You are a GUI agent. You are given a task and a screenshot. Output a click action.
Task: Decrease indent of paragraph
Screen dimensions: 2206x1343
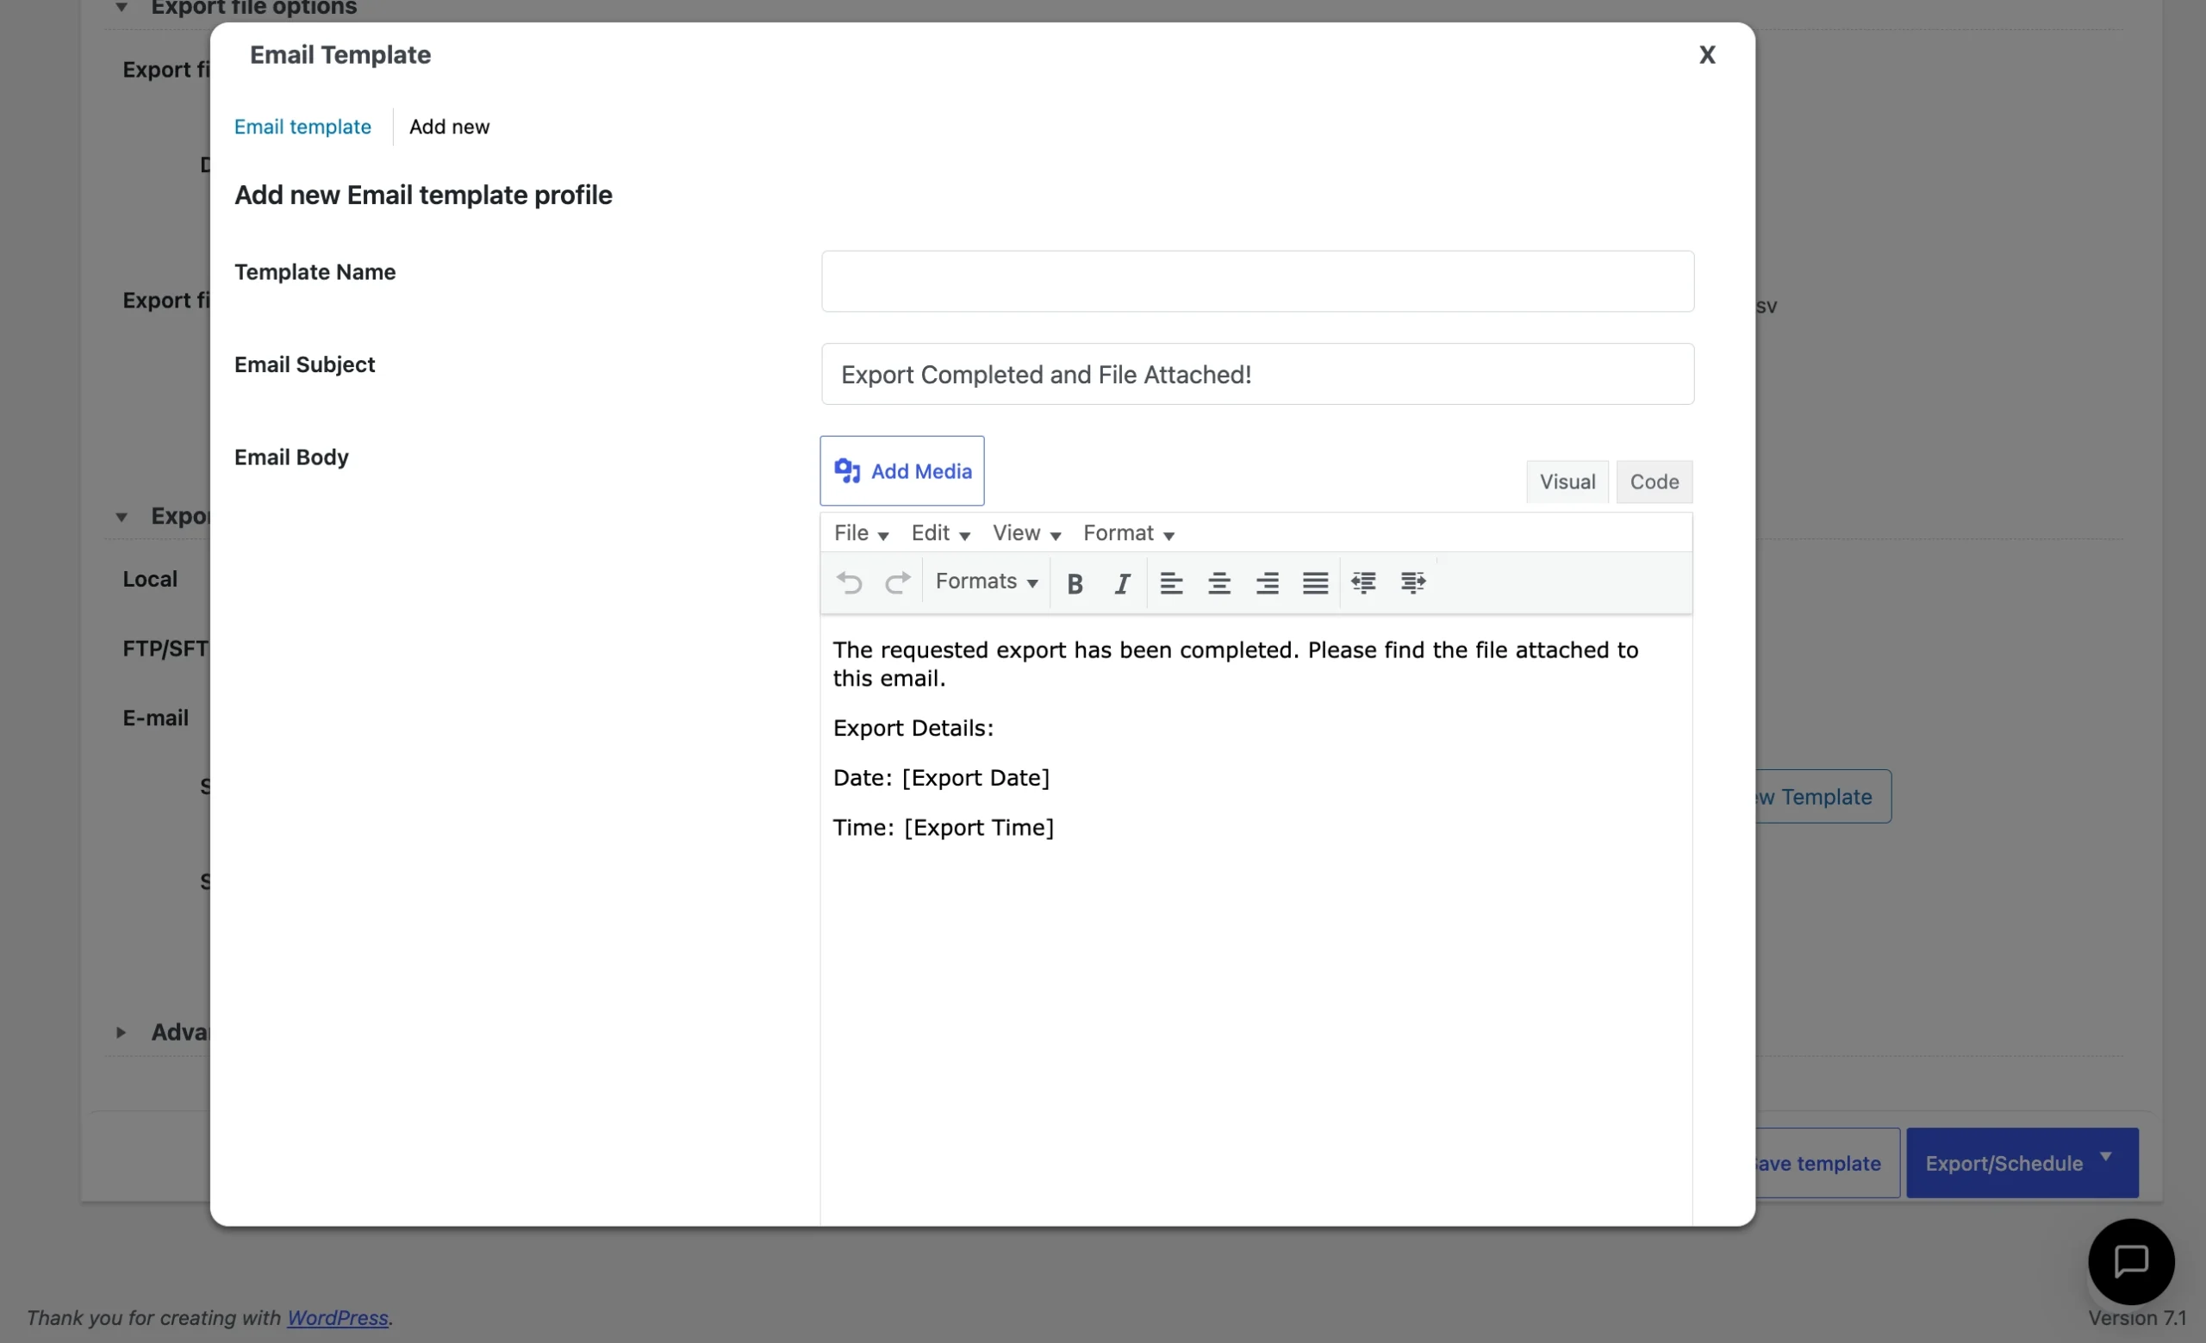(x=1363, y=582)
